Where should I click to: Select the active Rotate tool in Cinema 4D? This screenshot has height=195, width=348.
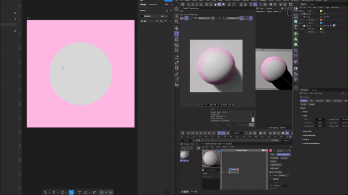pos(177,34)
